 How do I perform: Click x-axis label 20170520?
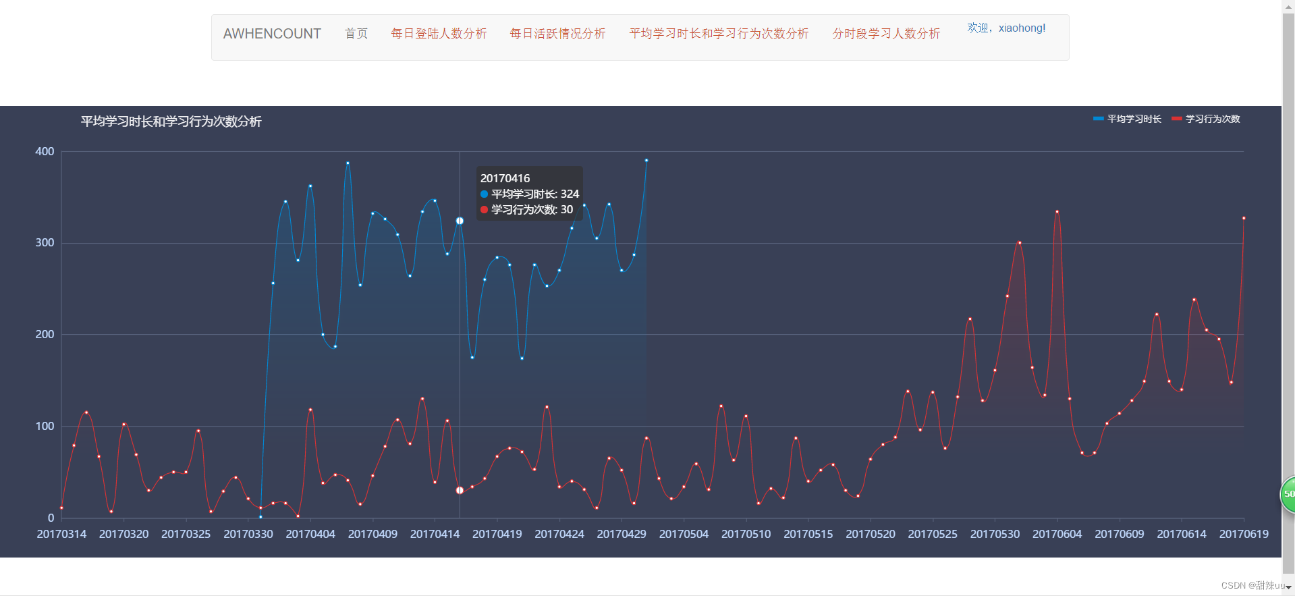[x=871, y=534]
